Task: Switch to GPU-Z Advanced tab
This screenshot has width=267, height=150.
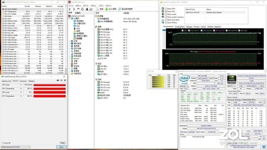Action: point(23,81)
